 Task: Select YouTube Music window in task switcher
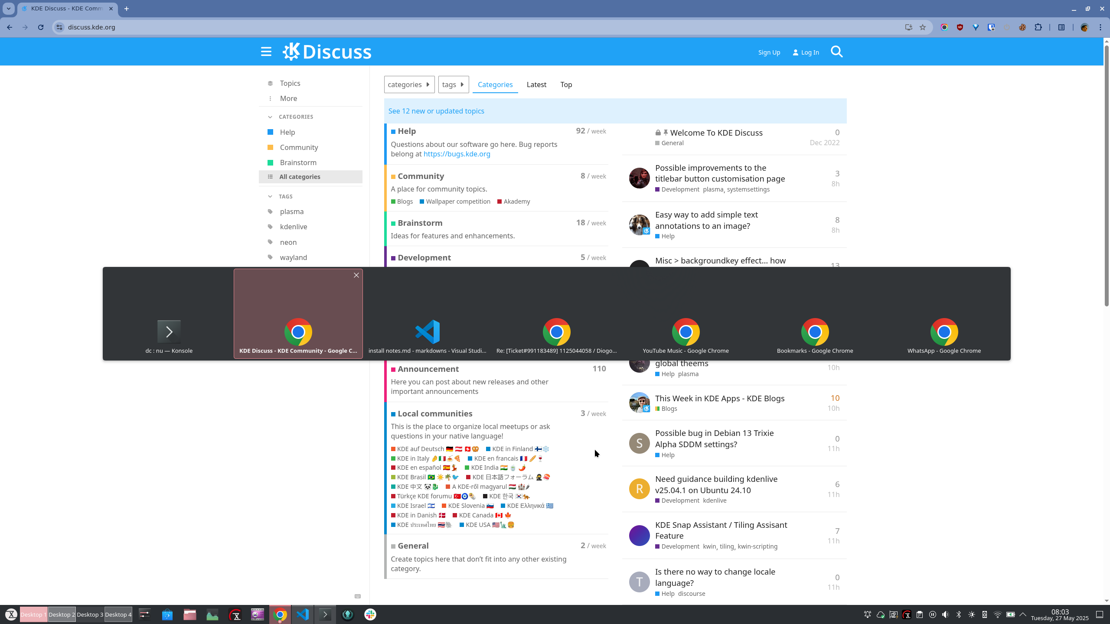tap(686, 314)
